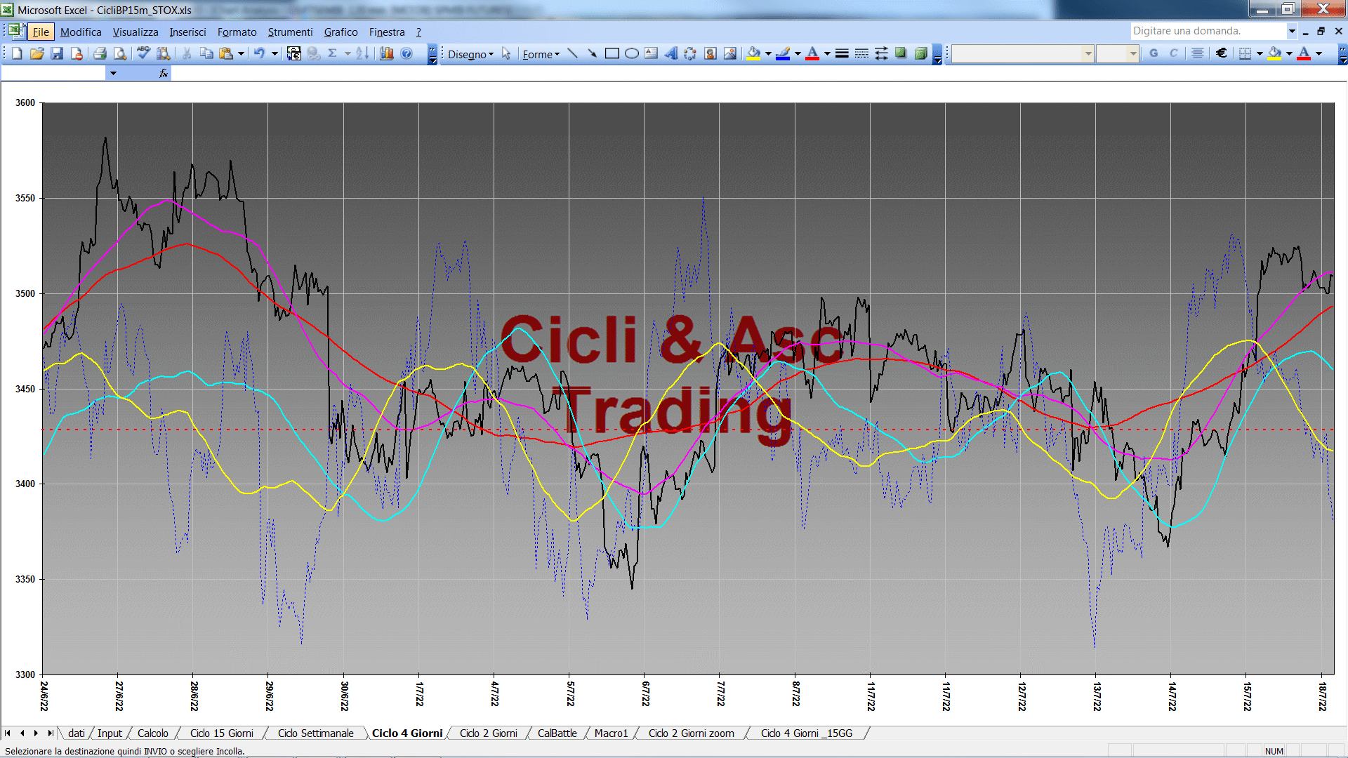Select the Oval drawing tool
Screen dimensions: 1348x758
[631, 53]
